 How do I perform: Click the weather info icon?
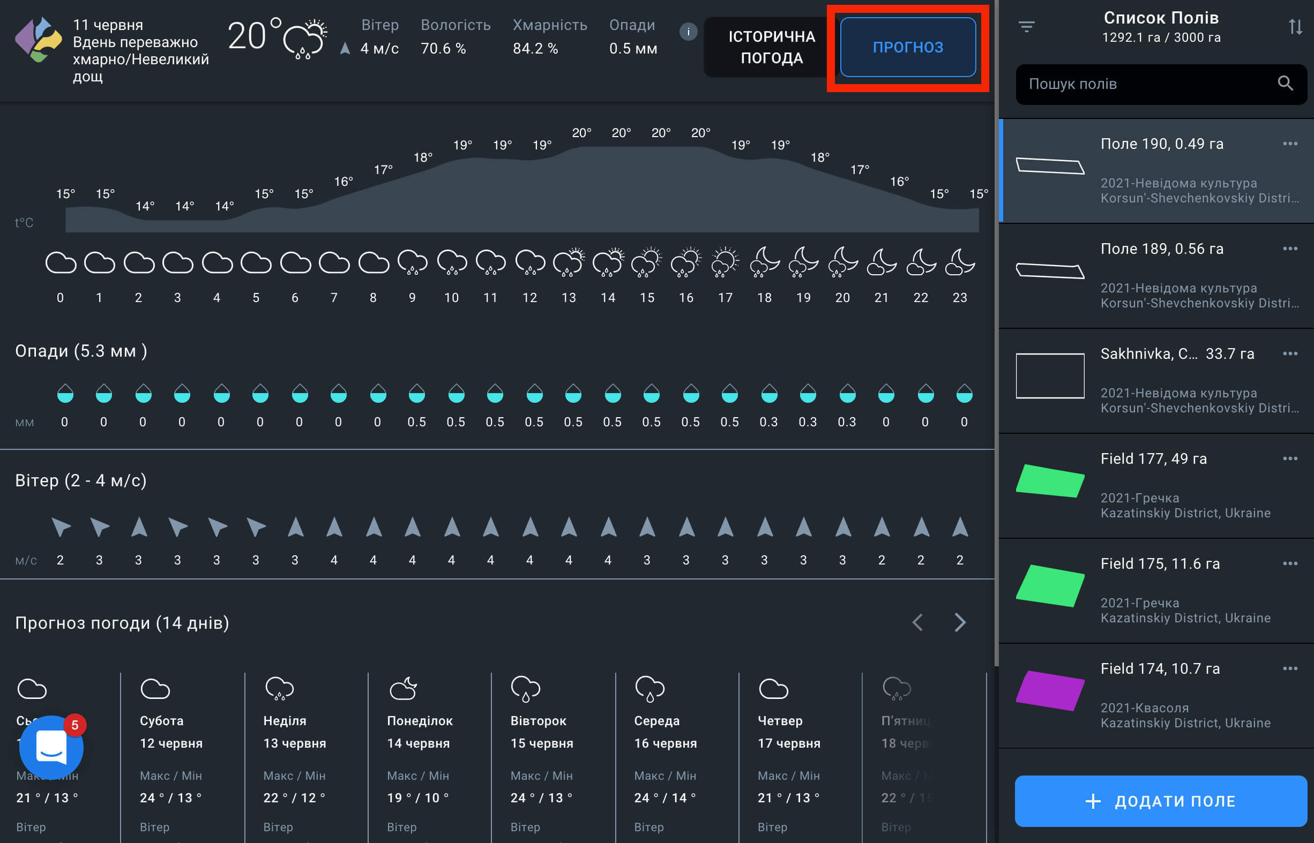pyautogui.click(x=688, y=32)
